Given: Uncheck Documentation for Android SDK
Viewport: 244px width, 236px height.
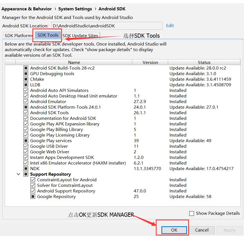Looking at the screenshot, I should click(26, 118).
